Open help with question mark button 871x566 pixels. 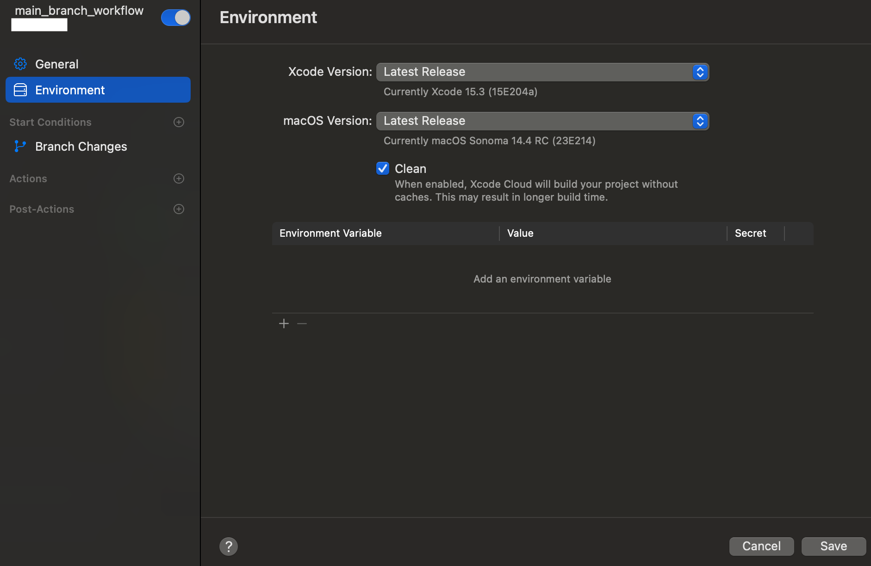click(x=228, y=546)
